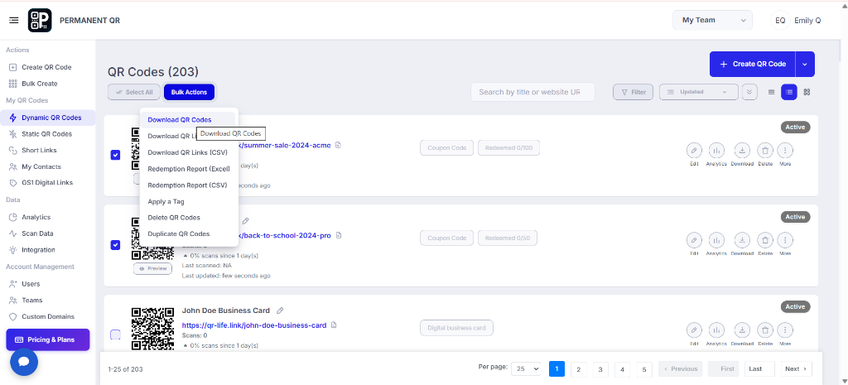This screenshot has height=385, width=848.
Task: Click Edit icon for back-to-school-2024-pro row
Action: pyautogui.click(x=694, y=240)
